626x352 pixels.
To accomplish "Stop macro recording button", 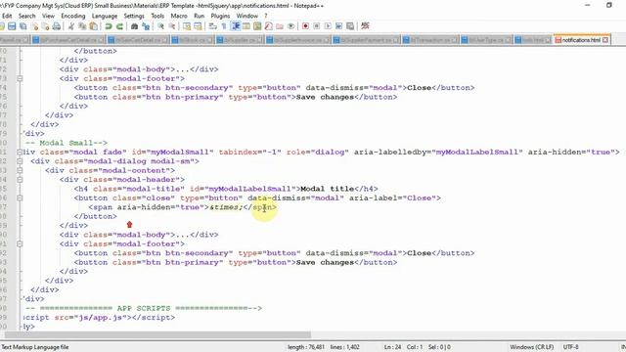I will (317, 26).
